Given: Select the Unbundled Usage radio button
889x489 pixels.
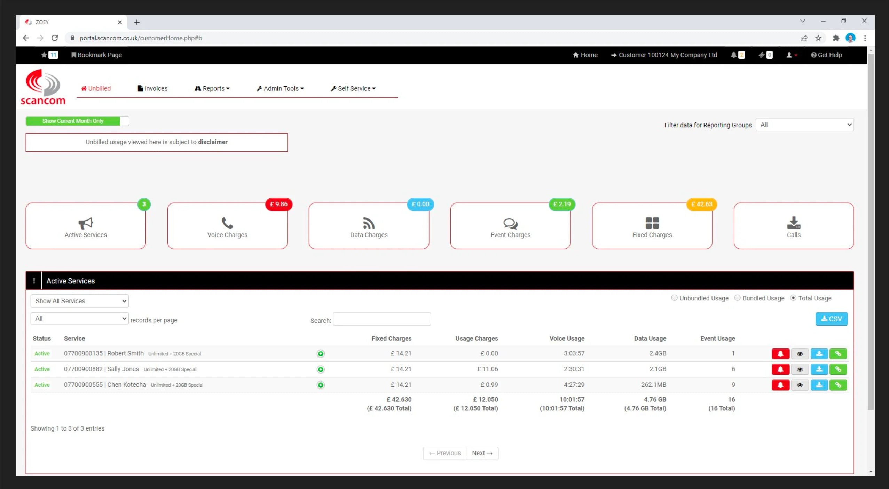Looking at the screenshot, I should click(x=674, y=298).
